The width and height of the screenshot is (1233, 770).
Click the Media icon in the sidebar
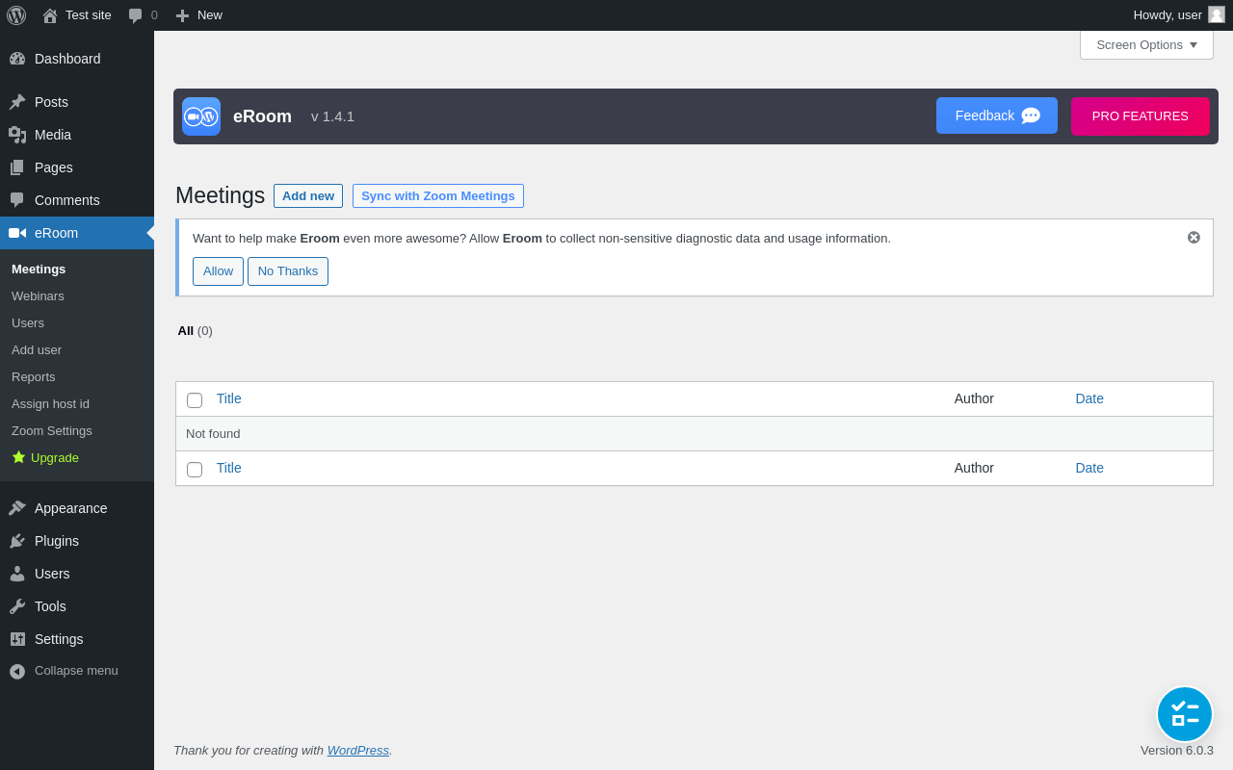coord(17,135)
